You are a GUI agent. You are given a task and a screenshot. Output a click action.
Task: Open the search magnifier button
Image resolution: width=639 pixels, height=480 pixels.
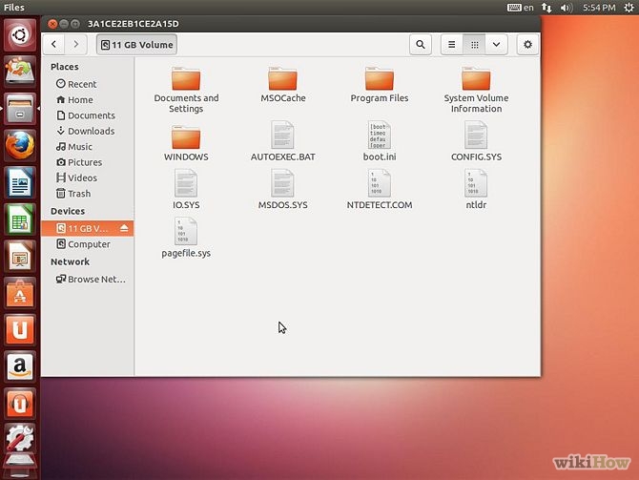click(421, 45)
